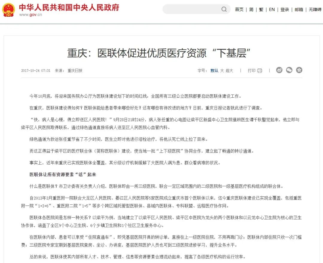Switch to simplified Chinese 简
323x263 pixels.
pos(251,10)
